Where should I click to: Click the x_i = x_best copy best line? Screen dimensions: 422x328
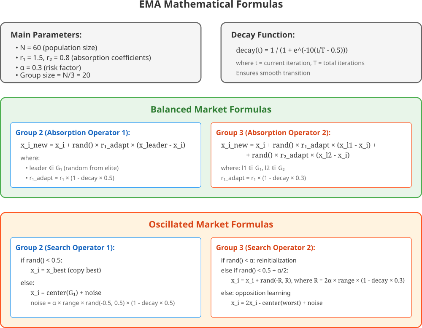tap(66, 270)
